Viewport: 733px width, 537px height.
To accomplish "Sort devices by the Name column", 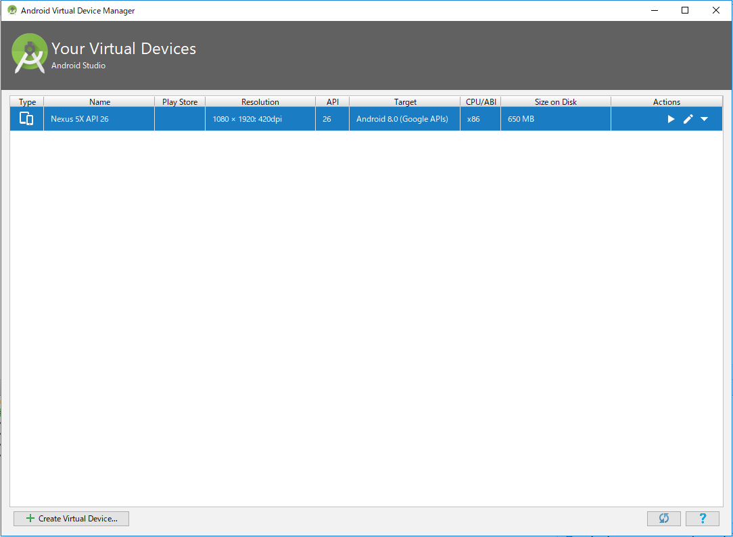I will 99,101.
